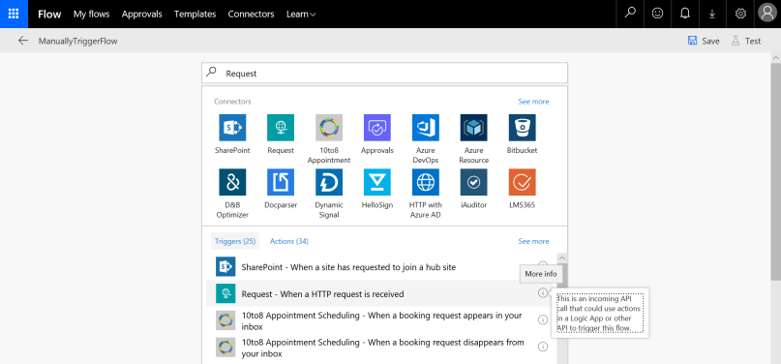Screen dimensions: 781x364
Task: Click the ManuallyTriggerFlow name
Action: (x=77, y=42)
